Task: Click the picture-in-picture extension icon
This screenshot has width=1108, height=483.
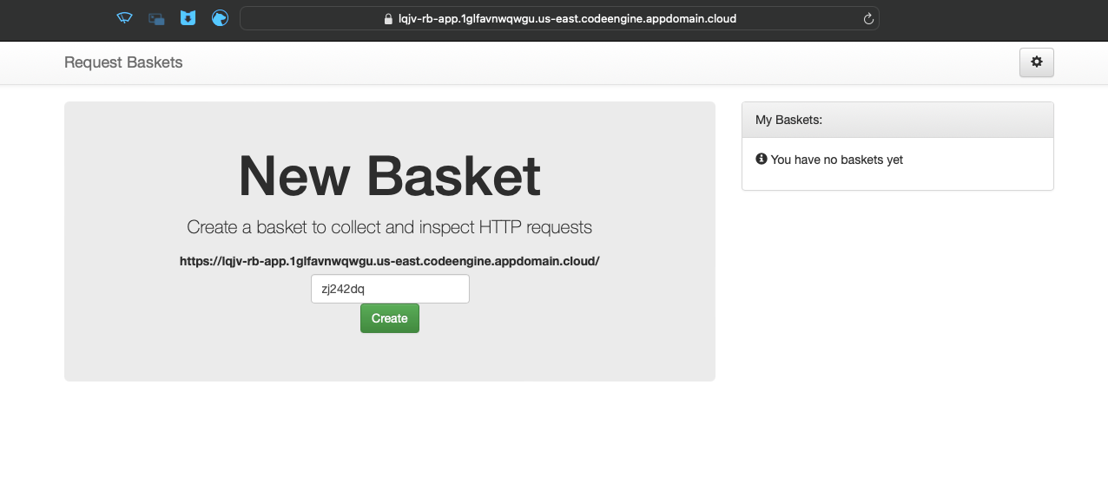Action: (156, 18)
